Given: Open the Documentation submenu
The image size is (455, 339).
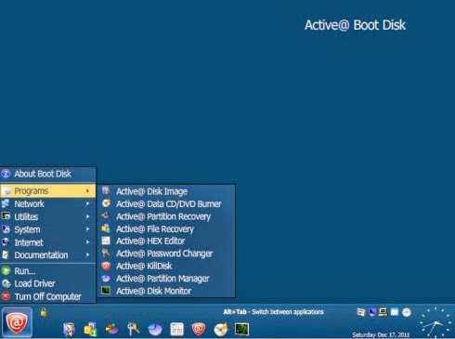Looking at the screenshot, I should 48,254.
